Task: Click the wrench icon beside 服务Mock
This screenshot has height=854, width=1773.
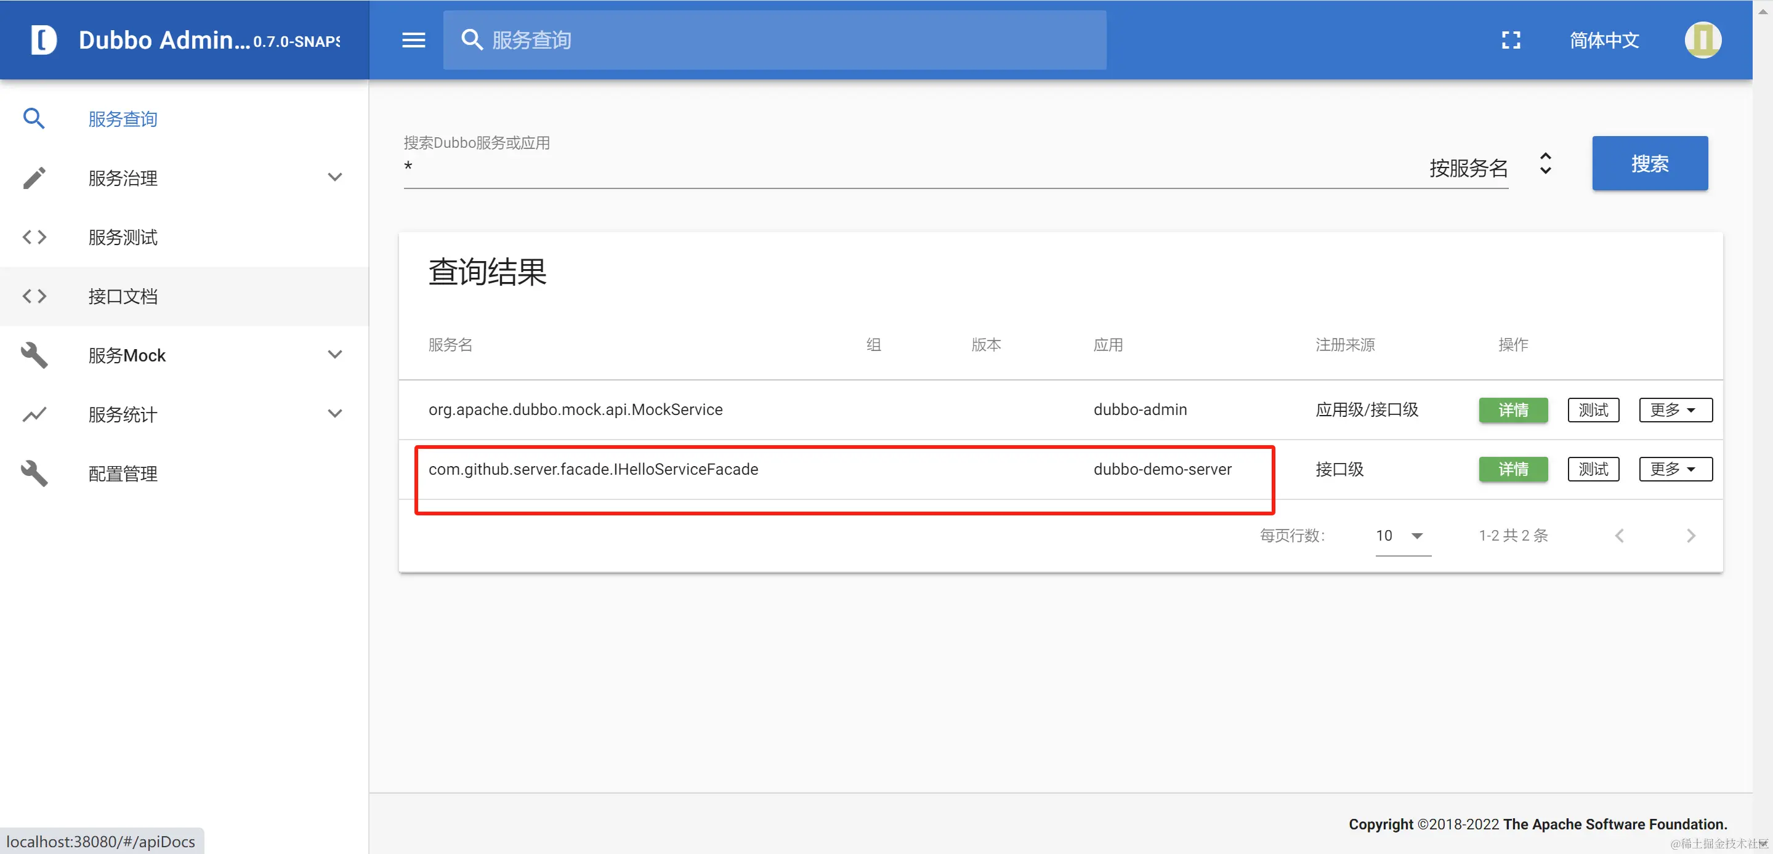Action: (34, 355)
